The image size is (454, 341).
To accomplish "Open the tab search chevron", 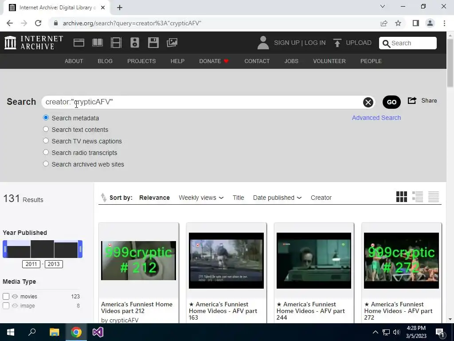I will pos(383,6).
